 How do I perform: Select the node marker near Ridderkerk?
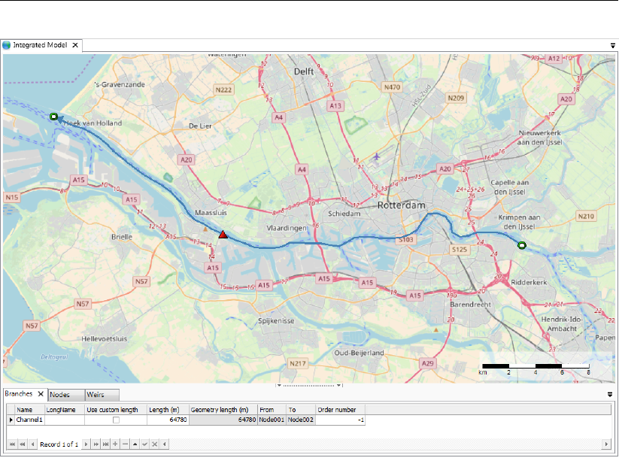click(x=522, y=246)
